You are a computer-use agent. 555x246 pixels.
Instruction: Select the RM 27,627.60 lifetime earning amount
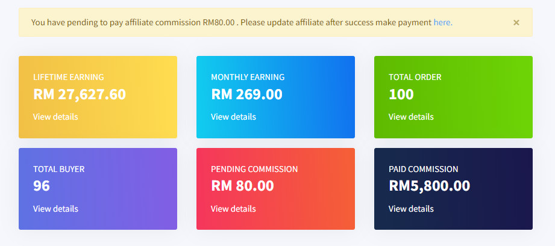tap(80, 94)
